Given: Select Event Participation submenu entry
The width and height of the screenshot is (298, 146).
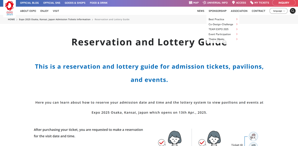Looking at the screenshot, I should point(220,34).
